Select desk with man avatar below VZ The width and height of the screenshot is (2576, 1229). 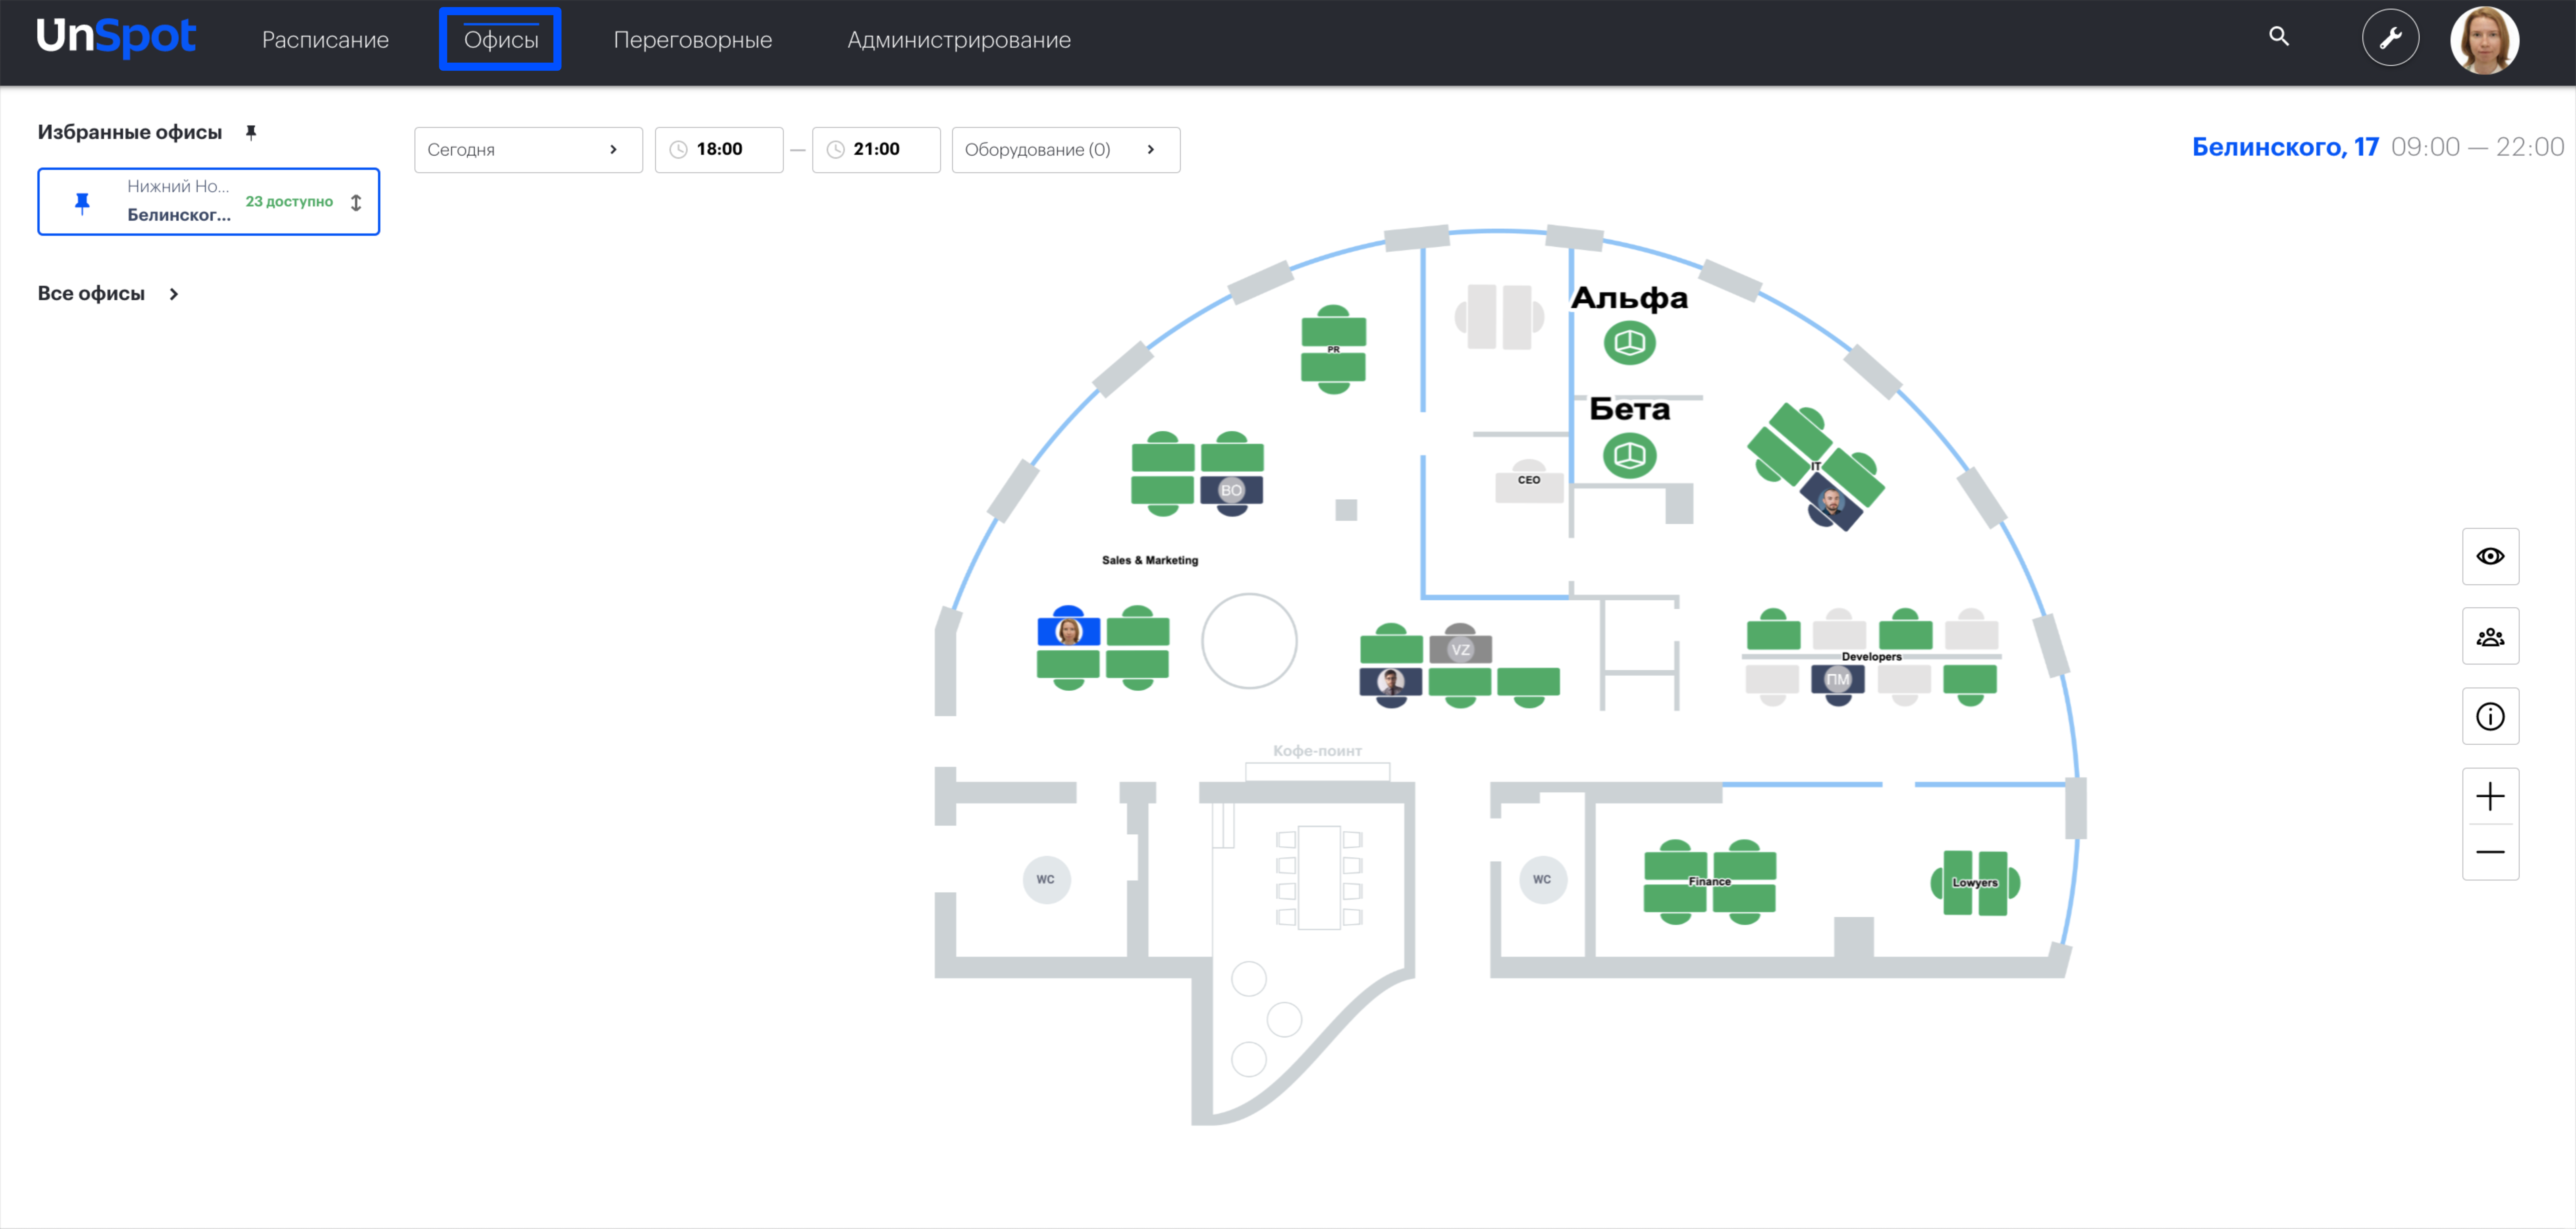tap(1390, 686)
